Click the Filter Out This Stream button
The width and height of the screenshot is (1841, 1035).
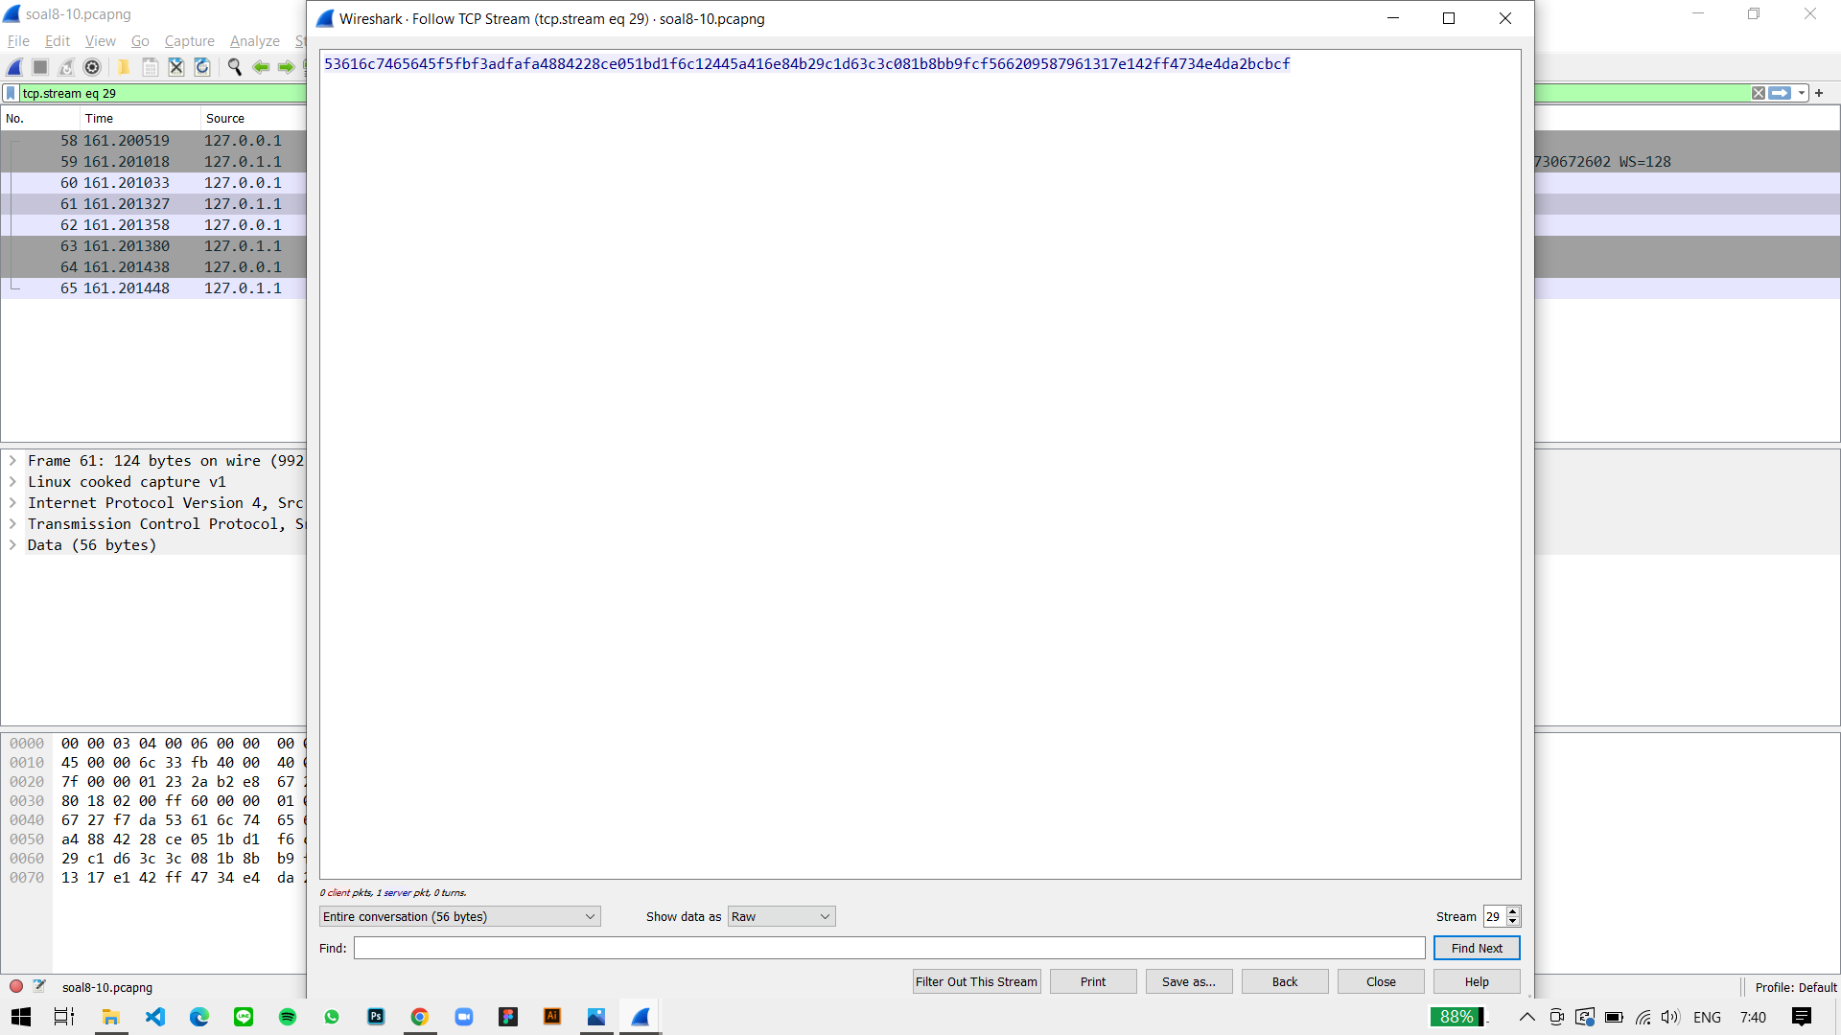(x=976, y=982)
